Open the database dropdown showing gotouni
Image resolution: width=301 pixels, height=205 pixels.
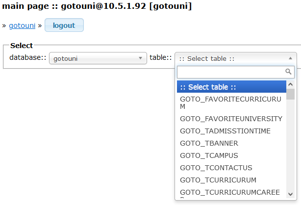[x=98, y=59]
